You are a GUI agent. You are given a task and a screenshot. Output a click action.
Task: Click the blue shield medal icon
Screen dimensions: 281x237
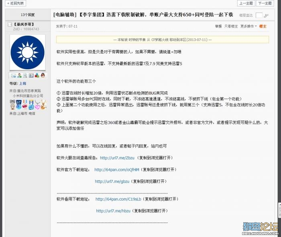[x=19, y=104]
